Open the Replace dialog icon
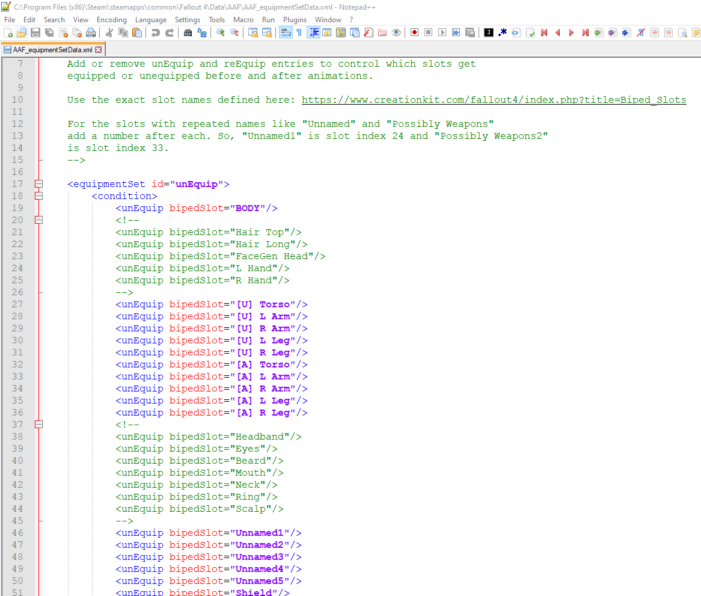701x596 pixels. tap(202, 32)
